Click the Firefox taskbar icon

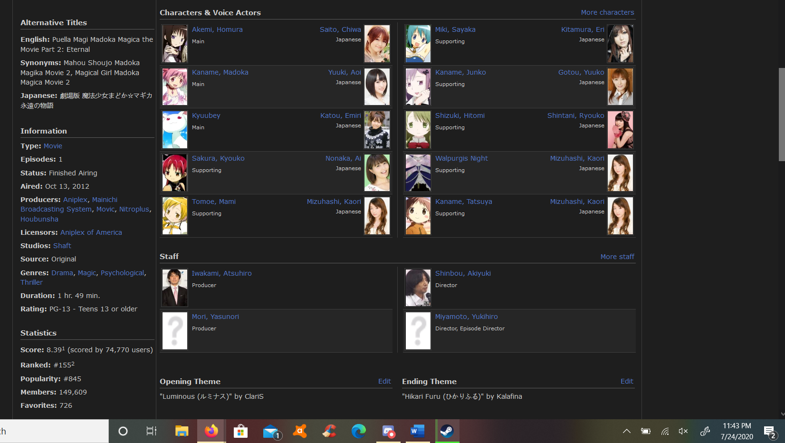[211, 431]
